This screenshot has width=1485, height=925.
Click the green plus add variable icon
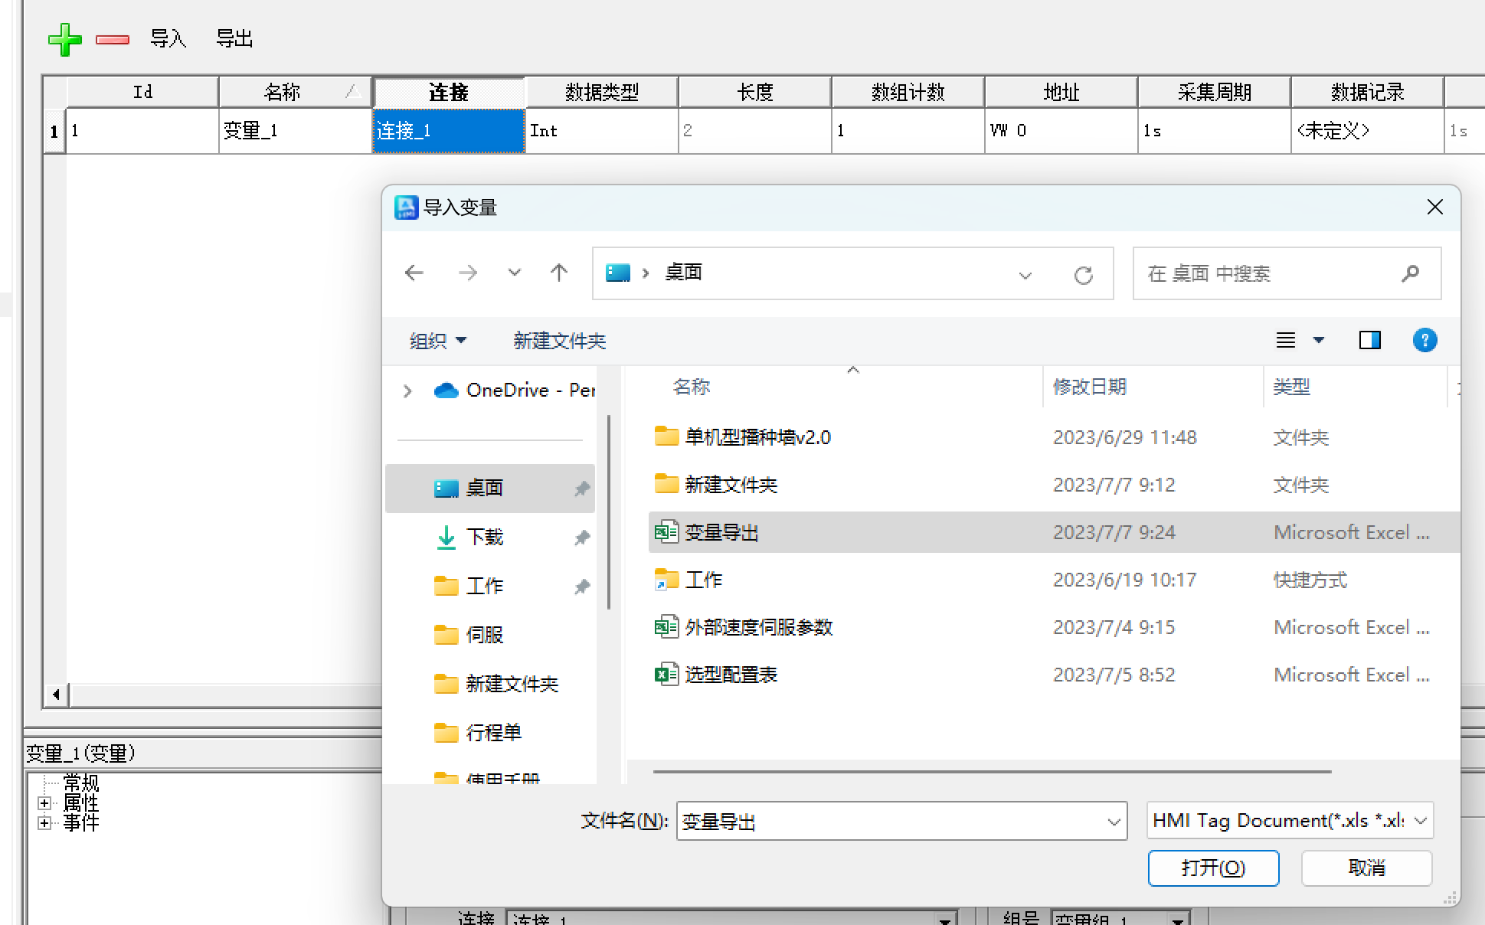pos(65,39)
